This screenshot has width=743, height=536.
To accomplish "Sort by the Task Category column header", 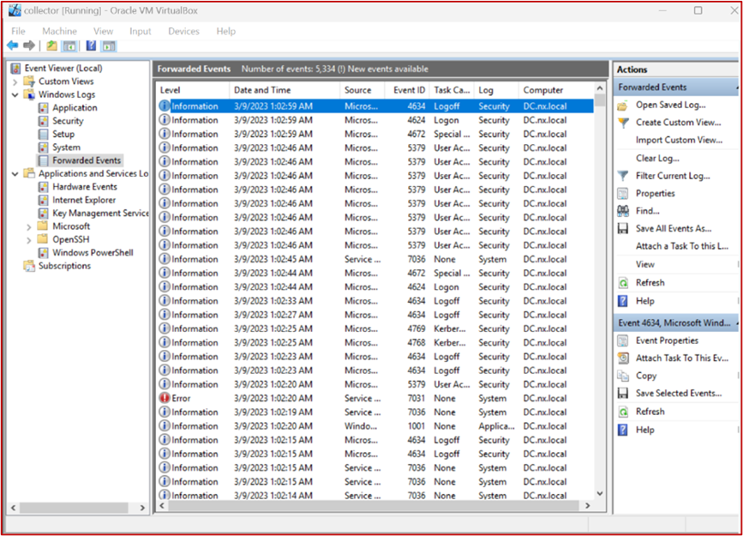I will pyautogui.click(x=452, y=90).
